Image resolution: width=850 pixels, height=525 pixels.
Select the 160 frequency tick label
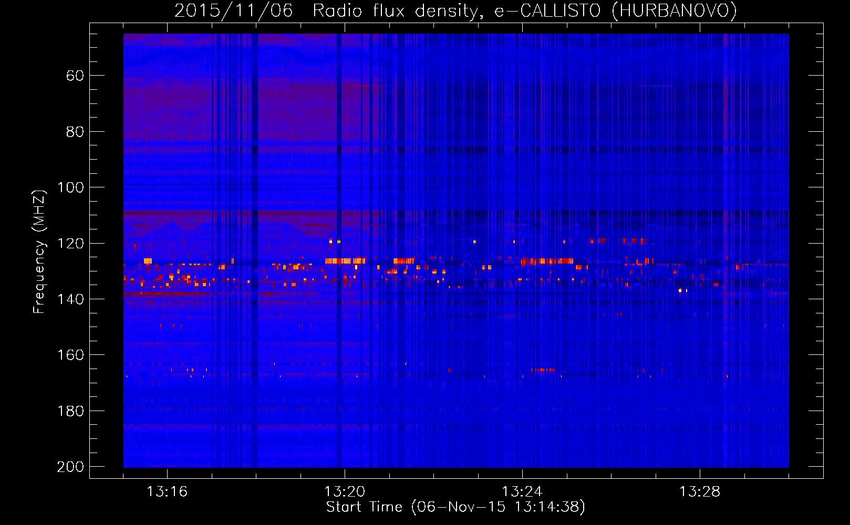(x=71, y=355)
